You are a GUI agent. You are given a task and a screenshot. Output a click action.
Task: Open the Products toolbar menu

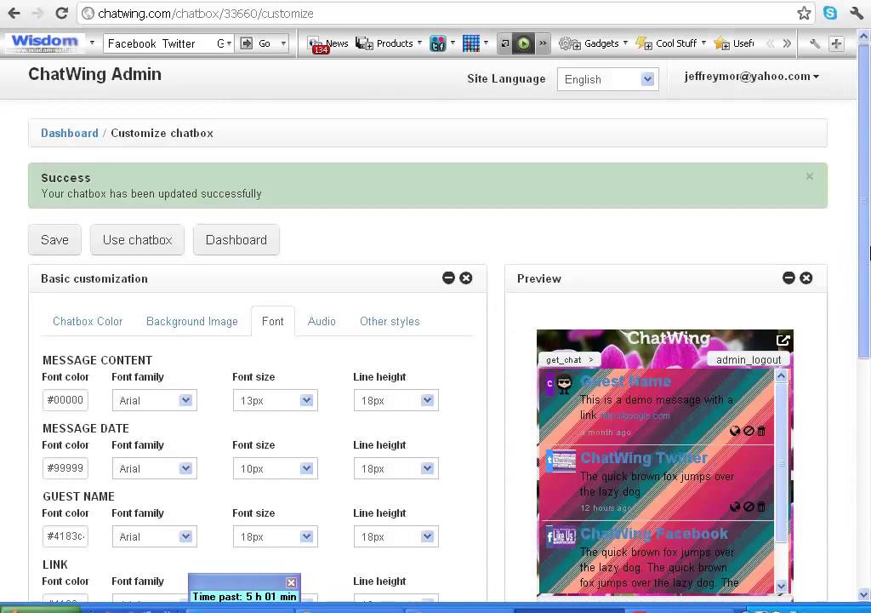click(388, 43)
